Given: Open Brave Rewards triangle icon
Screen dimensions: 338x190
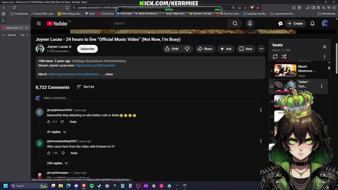Looking at the screenshot, I should click(258, 8).
